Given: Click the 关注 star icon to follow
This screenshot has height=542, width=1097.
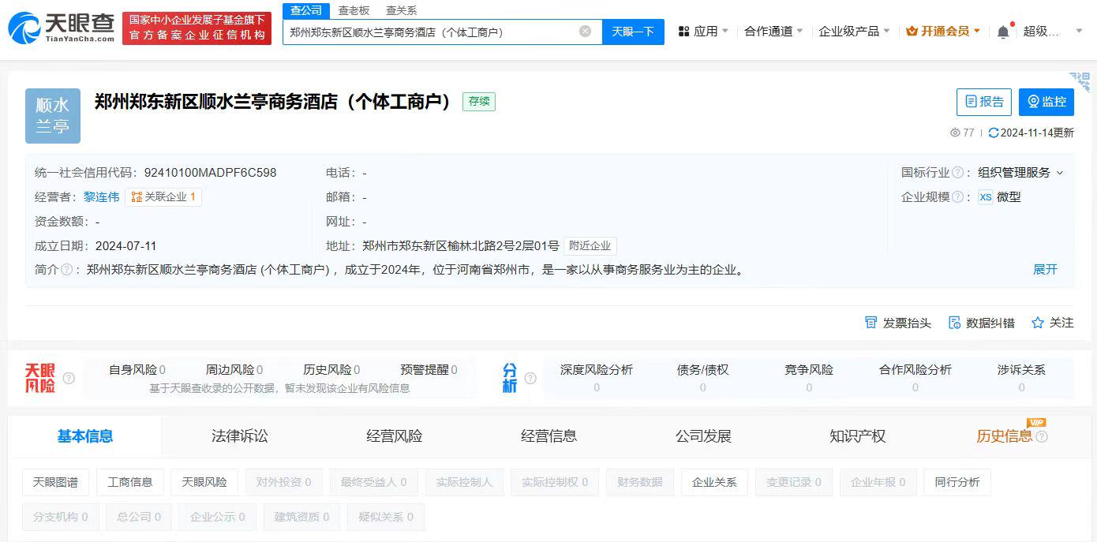Looking at the screenshot, I should tap(1038, 323).
